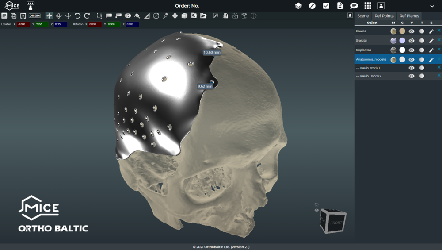Switch to the Ref Points tab
The width and height of the screenshot is (442, 250).
click(x=384, y=16)
